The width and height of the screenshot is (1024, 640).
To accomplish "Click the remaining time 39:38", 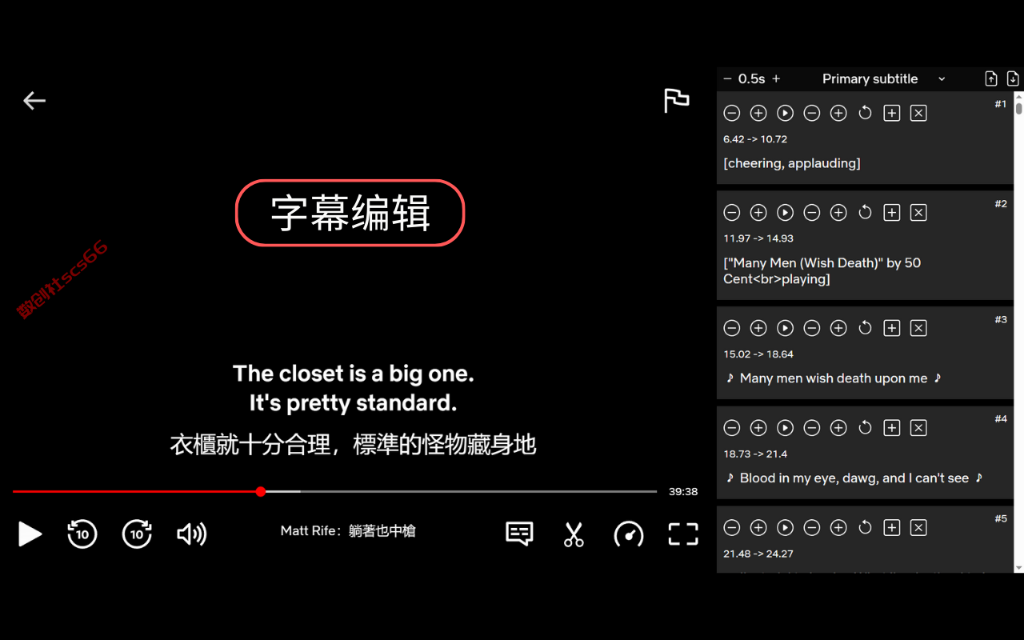I will coord(683,492).
